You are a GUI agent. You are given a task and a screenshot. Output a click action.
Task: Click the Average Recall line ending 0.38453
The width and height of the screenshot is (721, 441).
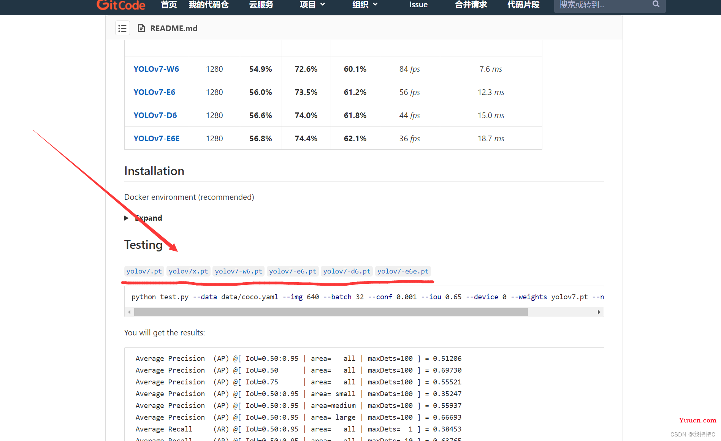[x=298, y=429]
